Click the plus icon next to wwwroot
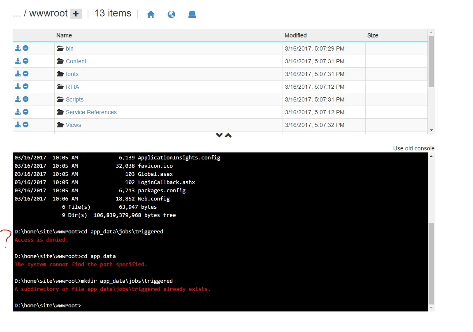Viewport: 473px width, 332px height. 76,14
